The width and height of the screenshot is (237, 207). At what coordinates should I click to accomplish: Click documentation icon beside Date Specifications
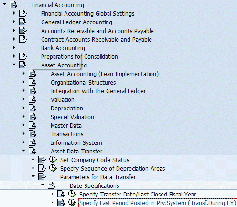coord(52,185)
